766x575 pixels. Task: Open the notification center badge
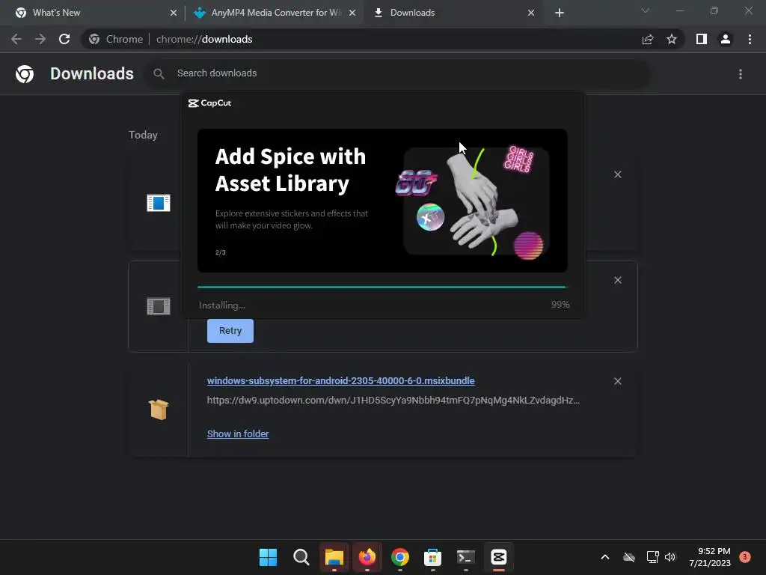(744, 556)
